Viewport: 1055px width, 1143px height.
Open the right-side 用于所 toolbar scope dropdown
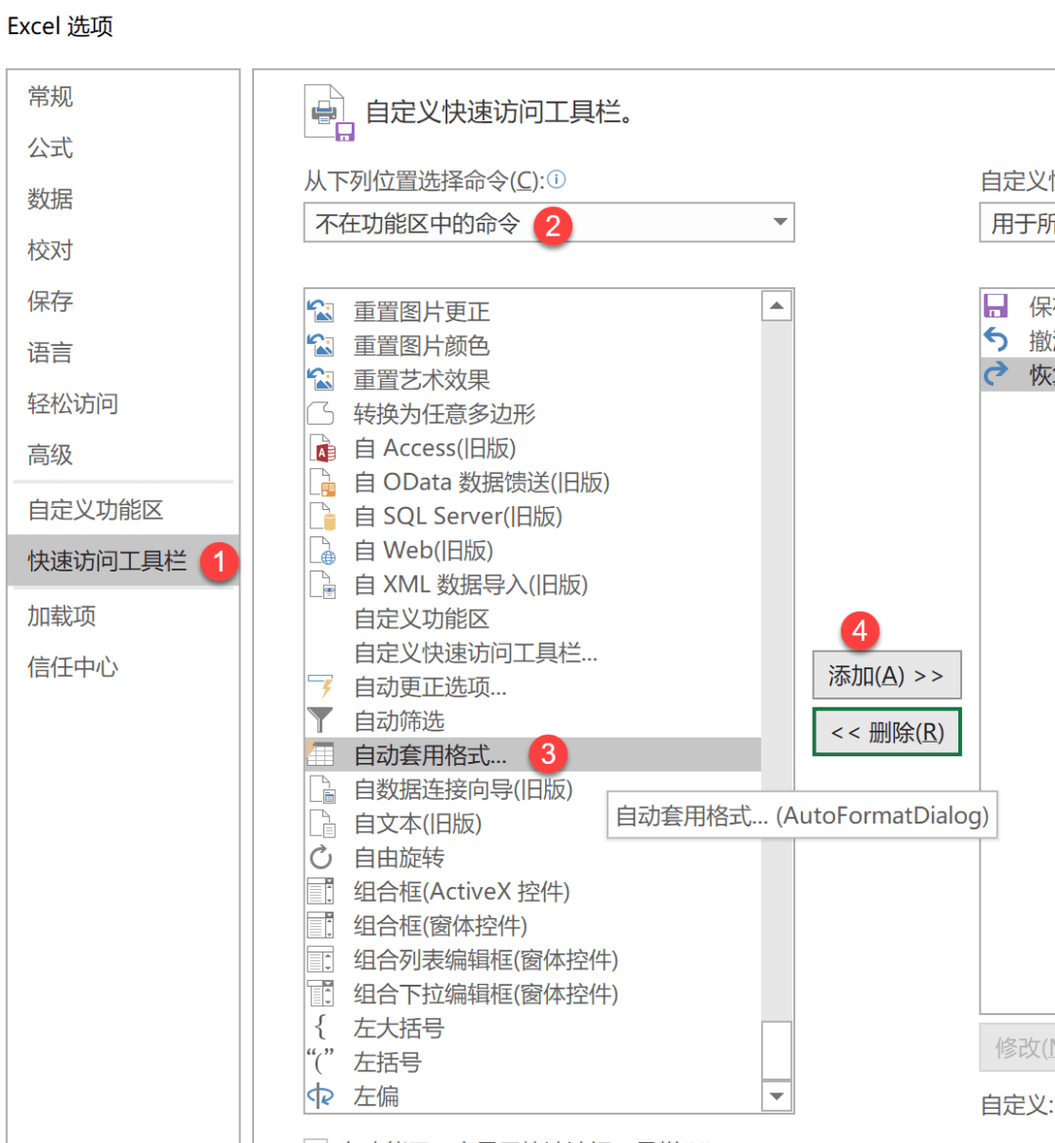(1018, 224)
